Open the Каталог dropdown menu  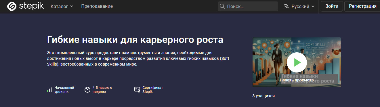(x=62, y=6)
